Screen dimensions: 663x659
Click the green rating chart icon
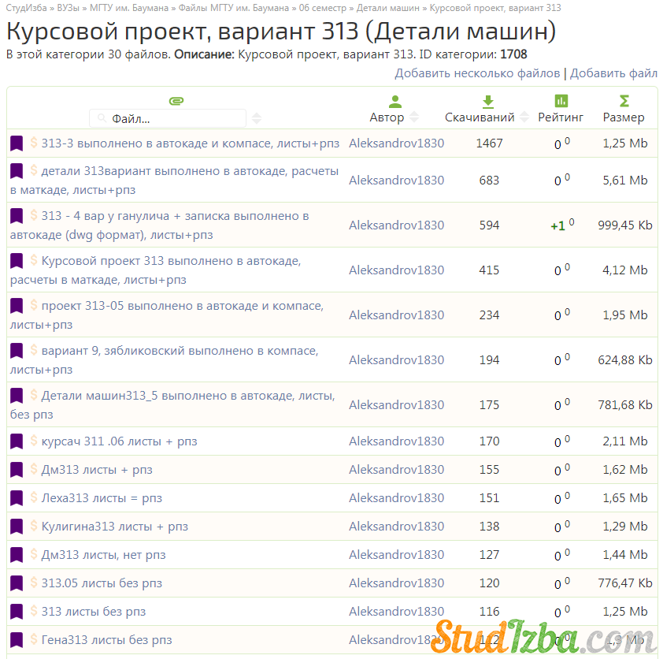[561, 101]
